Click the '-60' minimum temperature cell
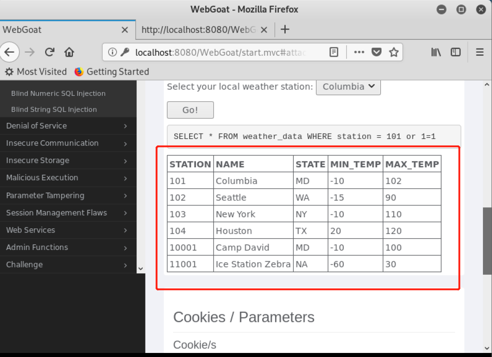 pos(355,263)
